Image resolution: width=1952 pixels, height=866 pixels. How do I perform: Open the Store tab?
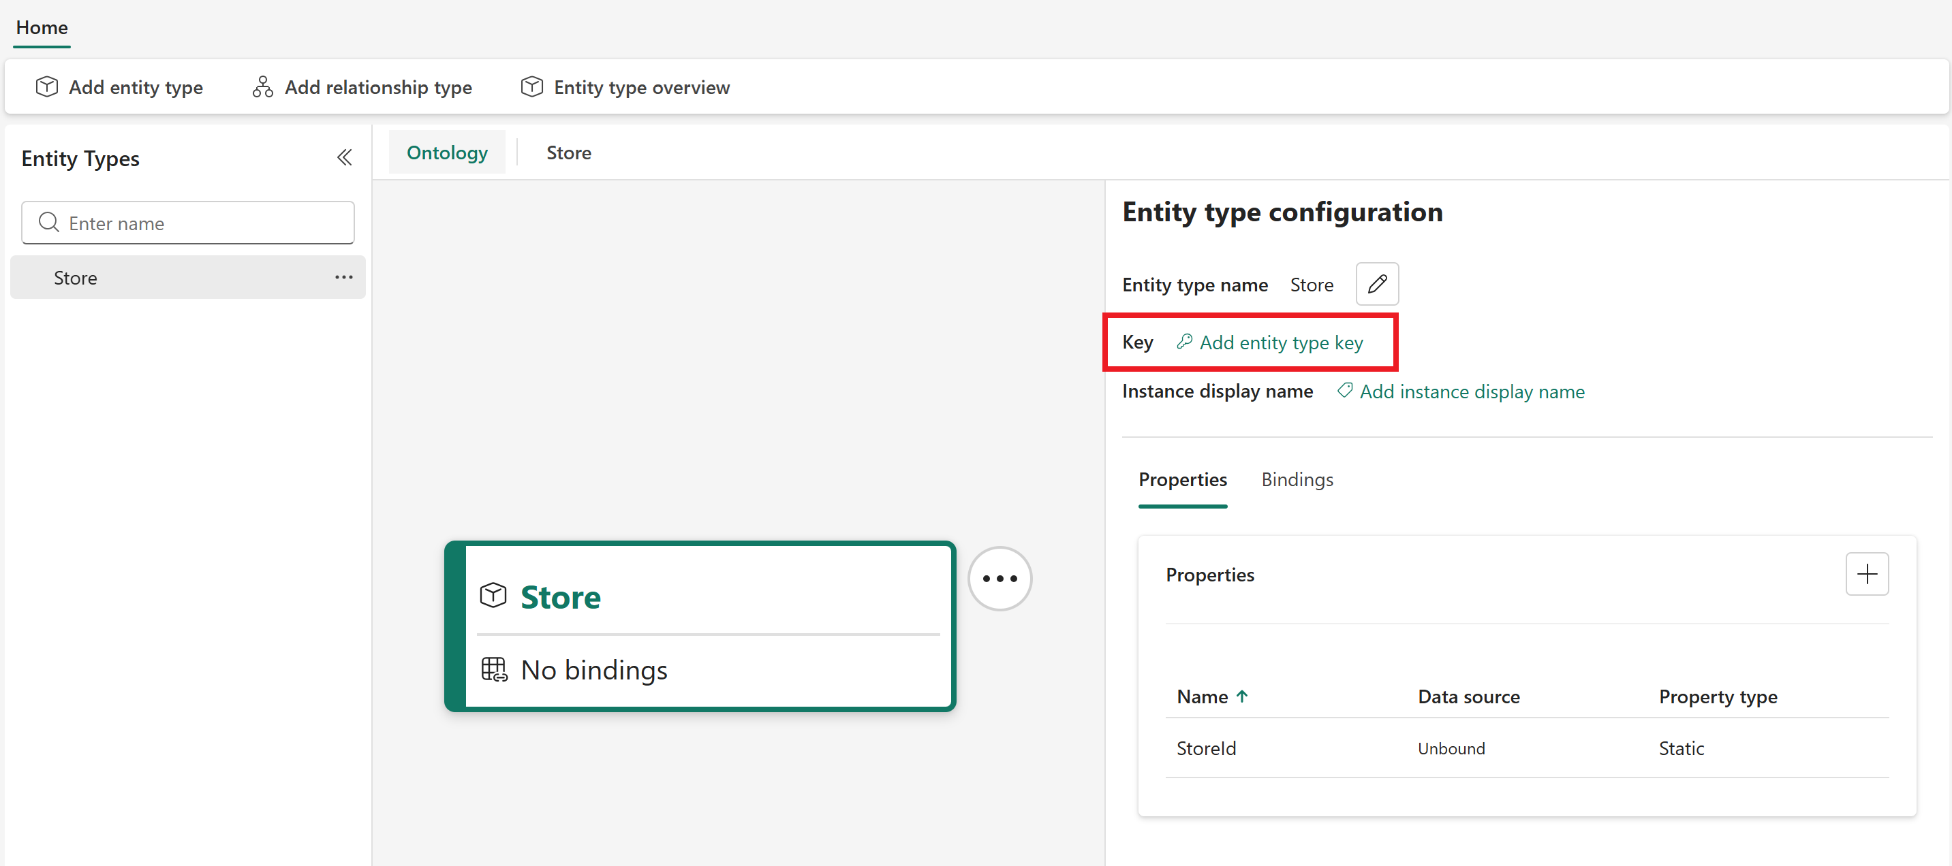[568, 153]
